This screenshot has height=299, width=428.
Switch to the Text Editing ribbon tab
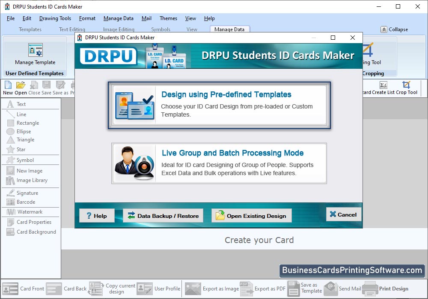point(72,29)
